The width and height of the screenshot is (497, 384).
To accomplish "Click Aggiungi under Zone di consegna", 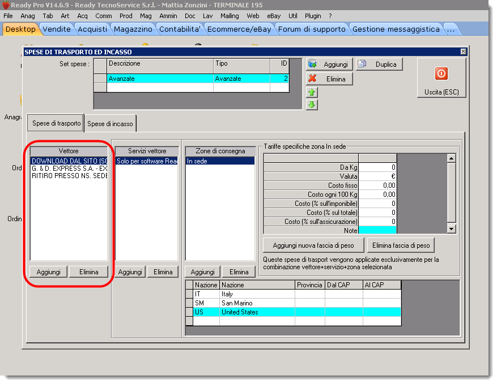I will 202,272.
